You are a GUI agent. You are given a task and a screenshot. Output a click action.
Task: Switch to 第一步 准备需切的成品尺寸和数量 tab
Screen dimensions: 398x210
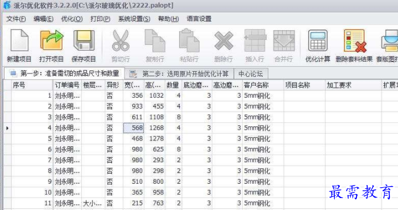[x=64, y=73]
